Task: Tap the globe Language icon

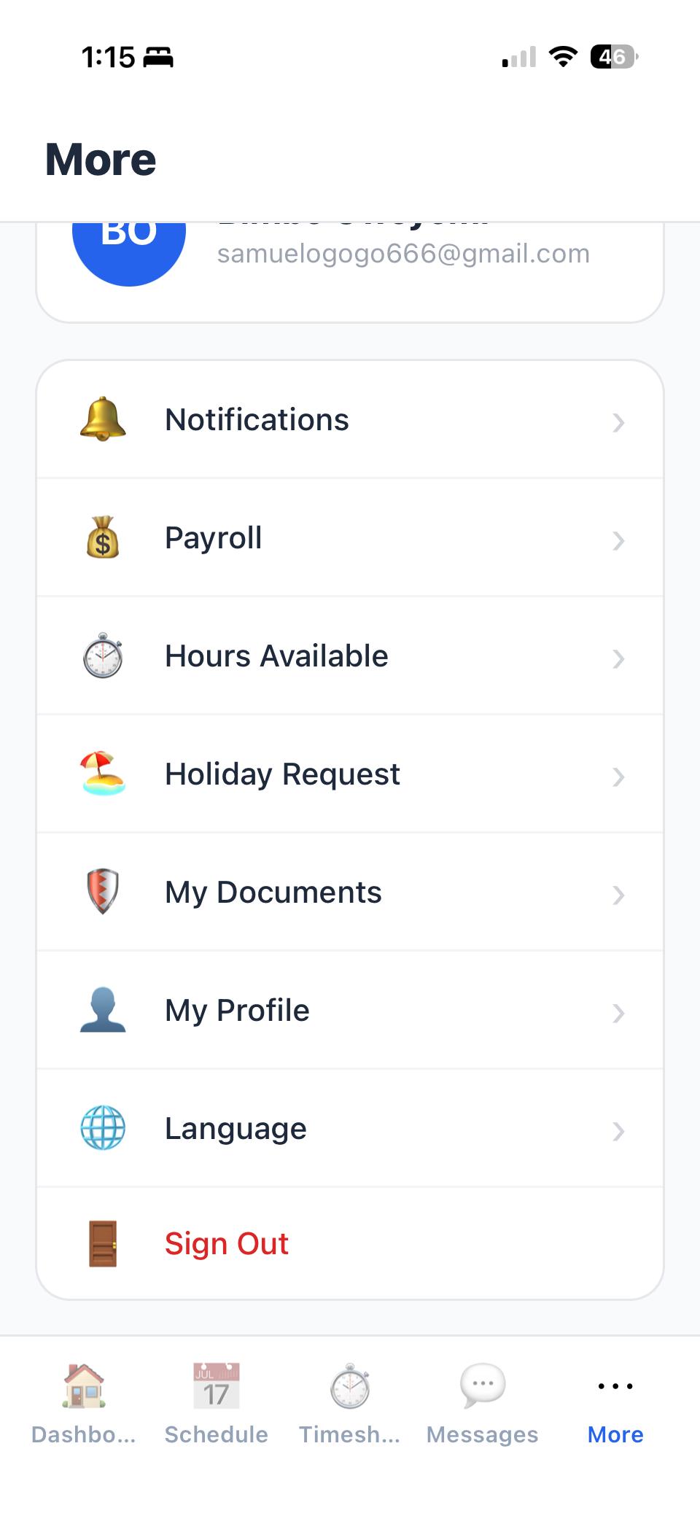Action: [103, 1128]
